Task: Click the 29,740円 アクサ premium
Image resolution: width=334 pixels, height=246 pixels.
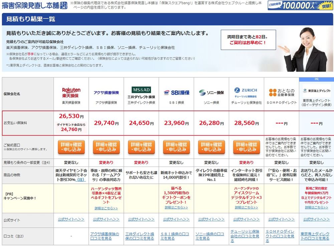Action: click(x=106, y=123)
